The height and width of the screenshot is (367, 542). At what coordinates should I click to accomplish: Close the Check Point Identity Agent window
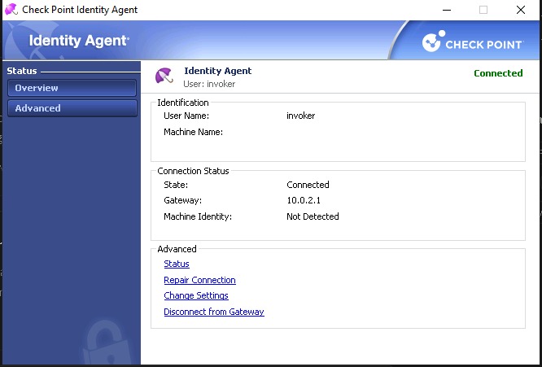pos(521,10)
